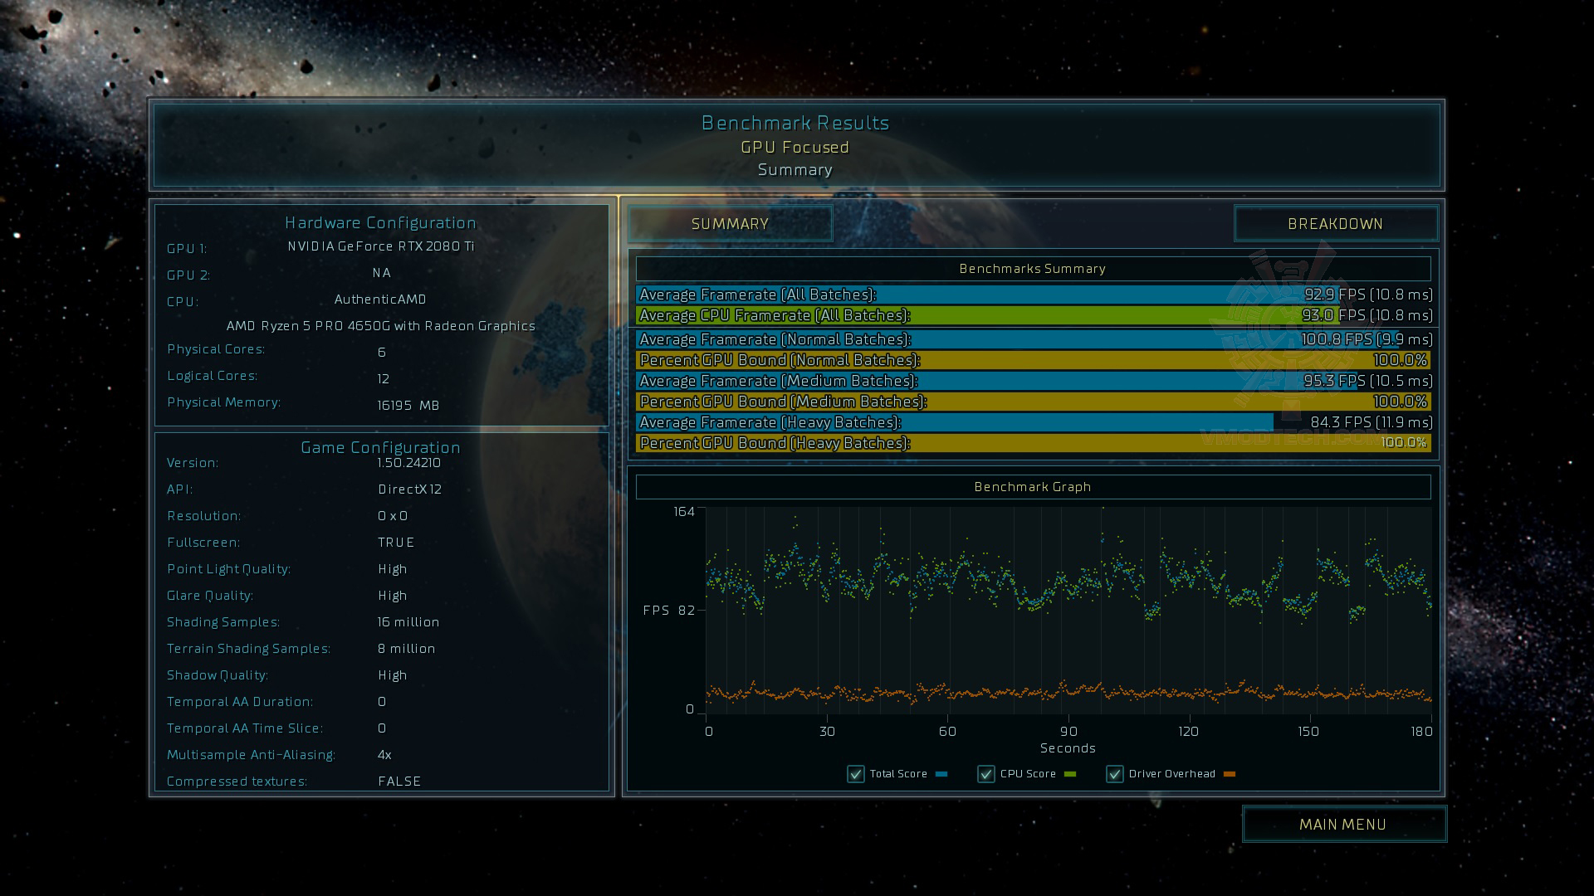Click the Average Framerate (Normal Batches) bar
The height and width of the screenshot is (896, 1594).
click(1033, 339)
